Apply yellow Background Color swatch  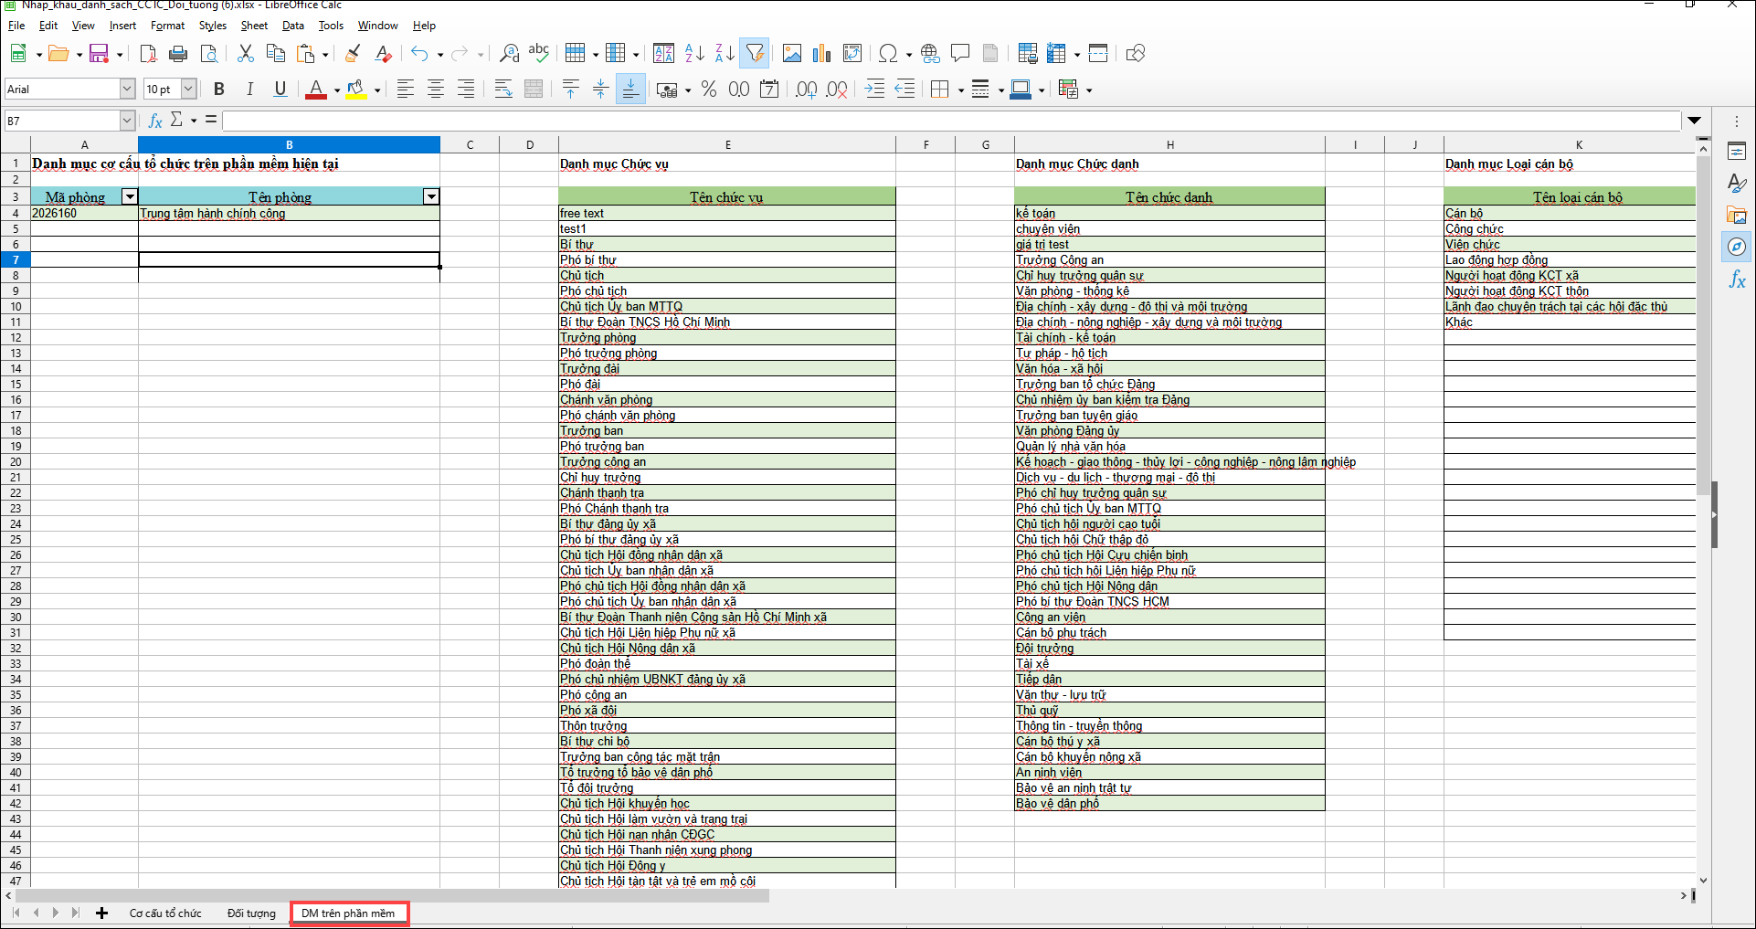tap(356, 89)
